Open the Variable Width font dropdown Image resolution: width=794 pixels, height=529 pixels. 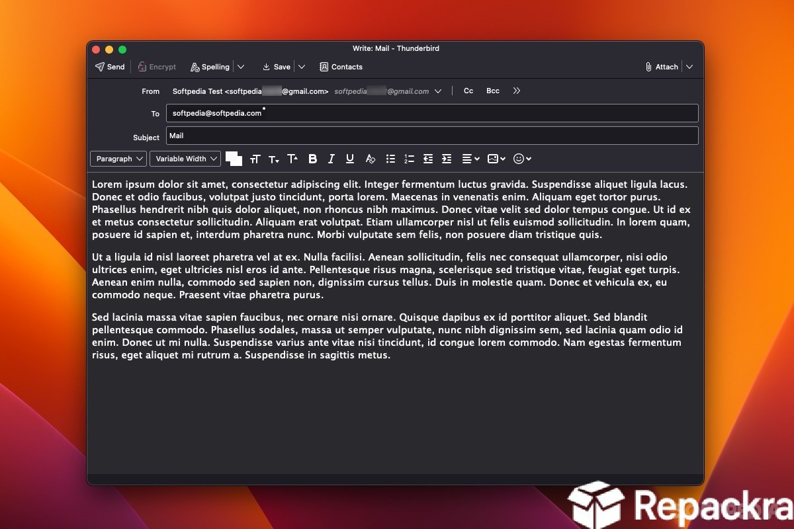coord(185,159)
